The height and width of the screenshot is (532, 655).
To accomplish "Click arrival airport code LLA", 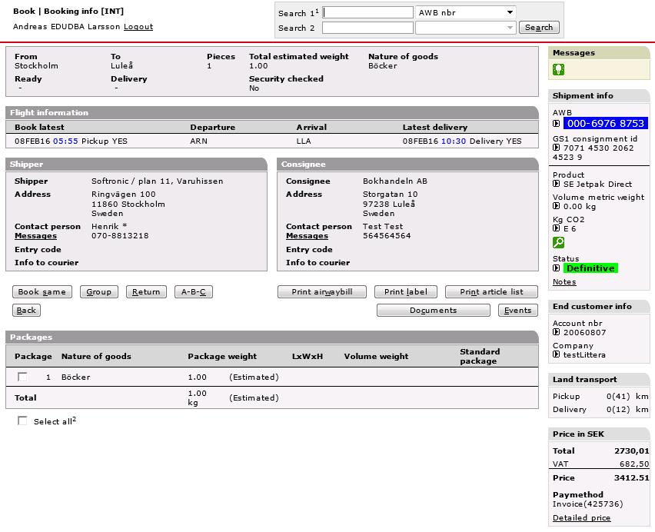I will click(304, 141).
